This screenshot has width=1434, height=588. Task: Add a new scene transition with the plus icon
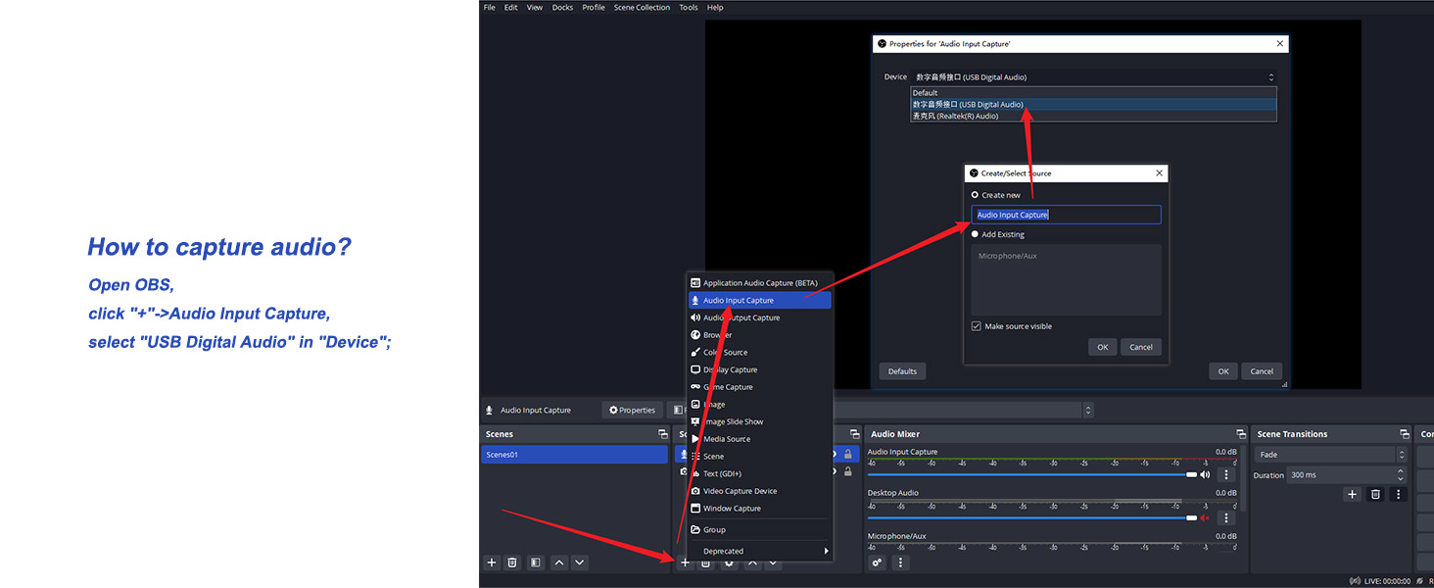1352,494
